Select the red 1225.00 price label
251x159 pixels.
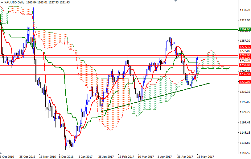coord(245,82)
